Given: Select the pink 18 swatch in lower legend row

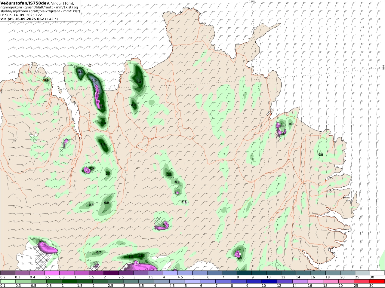Looking at the screenshot, I should [x=331, y=282].
